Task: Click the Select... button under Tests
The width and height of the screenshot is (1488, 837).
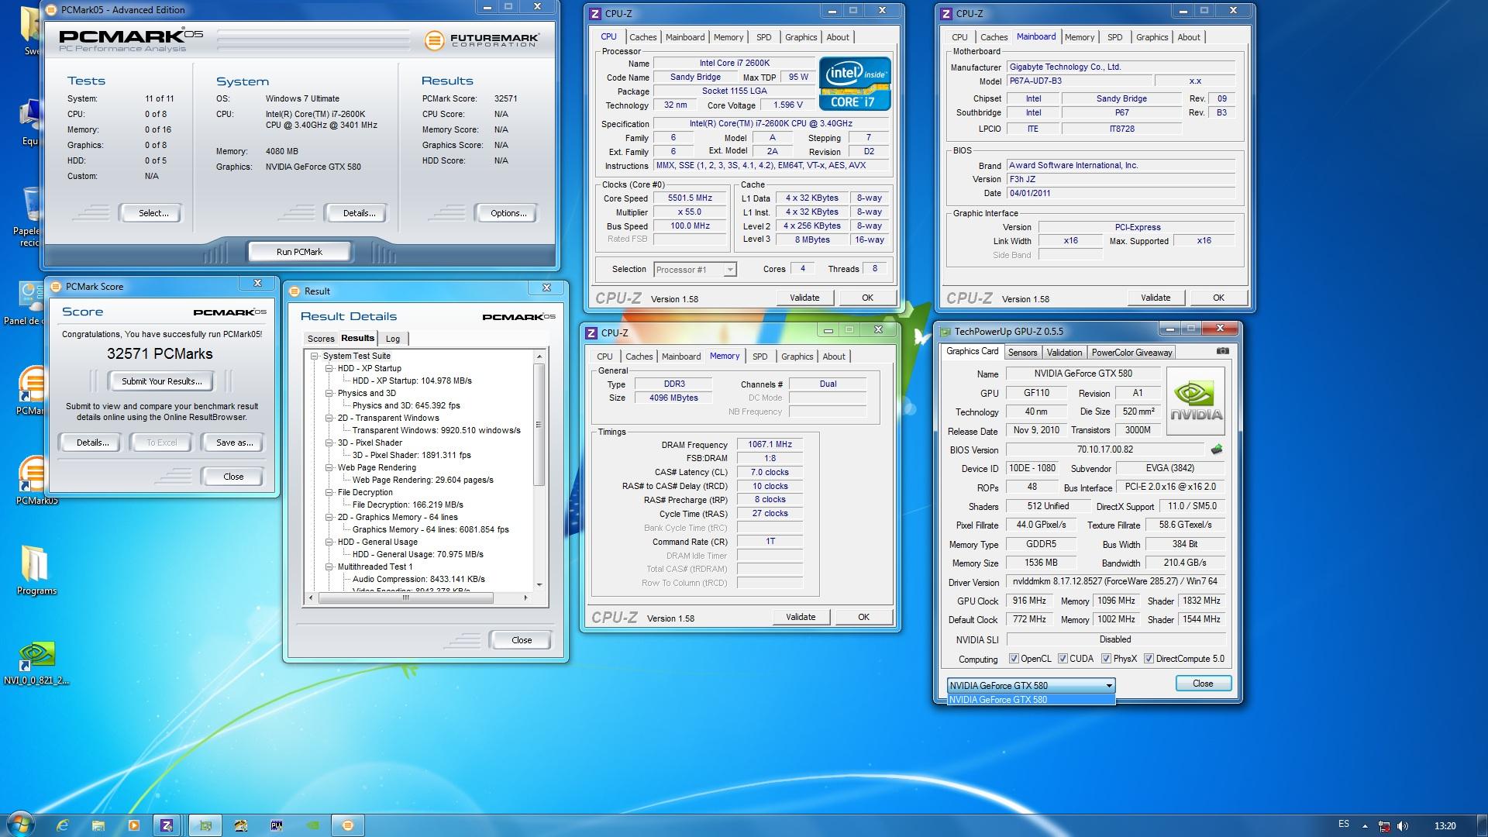Action: point(153,213)
